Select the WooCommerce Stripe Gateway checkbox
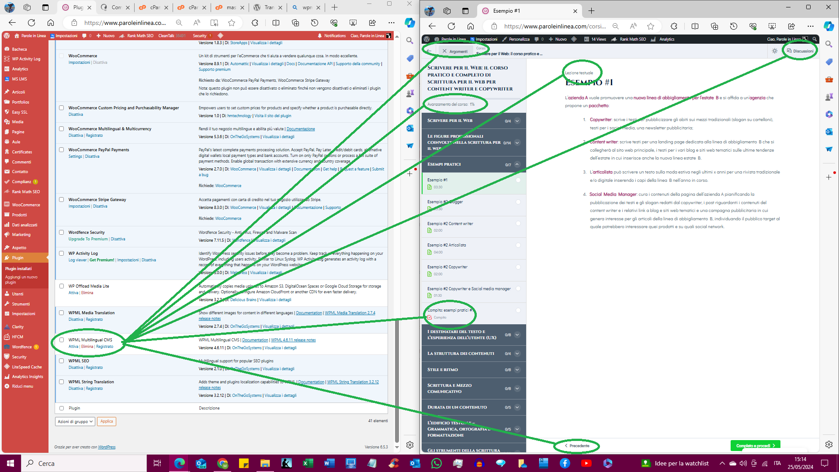 pos(62,200)
